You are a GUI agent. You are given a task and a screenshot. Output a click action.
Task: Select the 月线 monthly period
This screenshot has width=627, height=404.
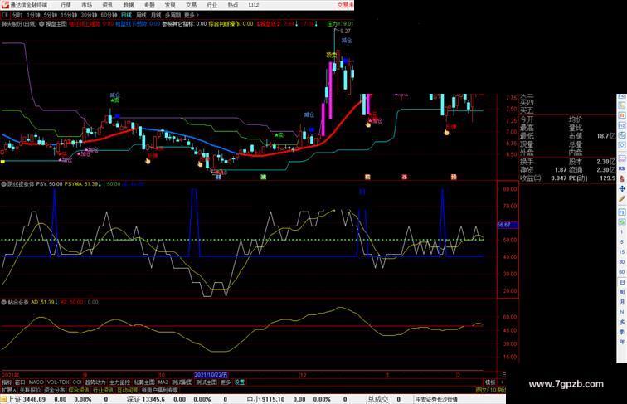156,15
